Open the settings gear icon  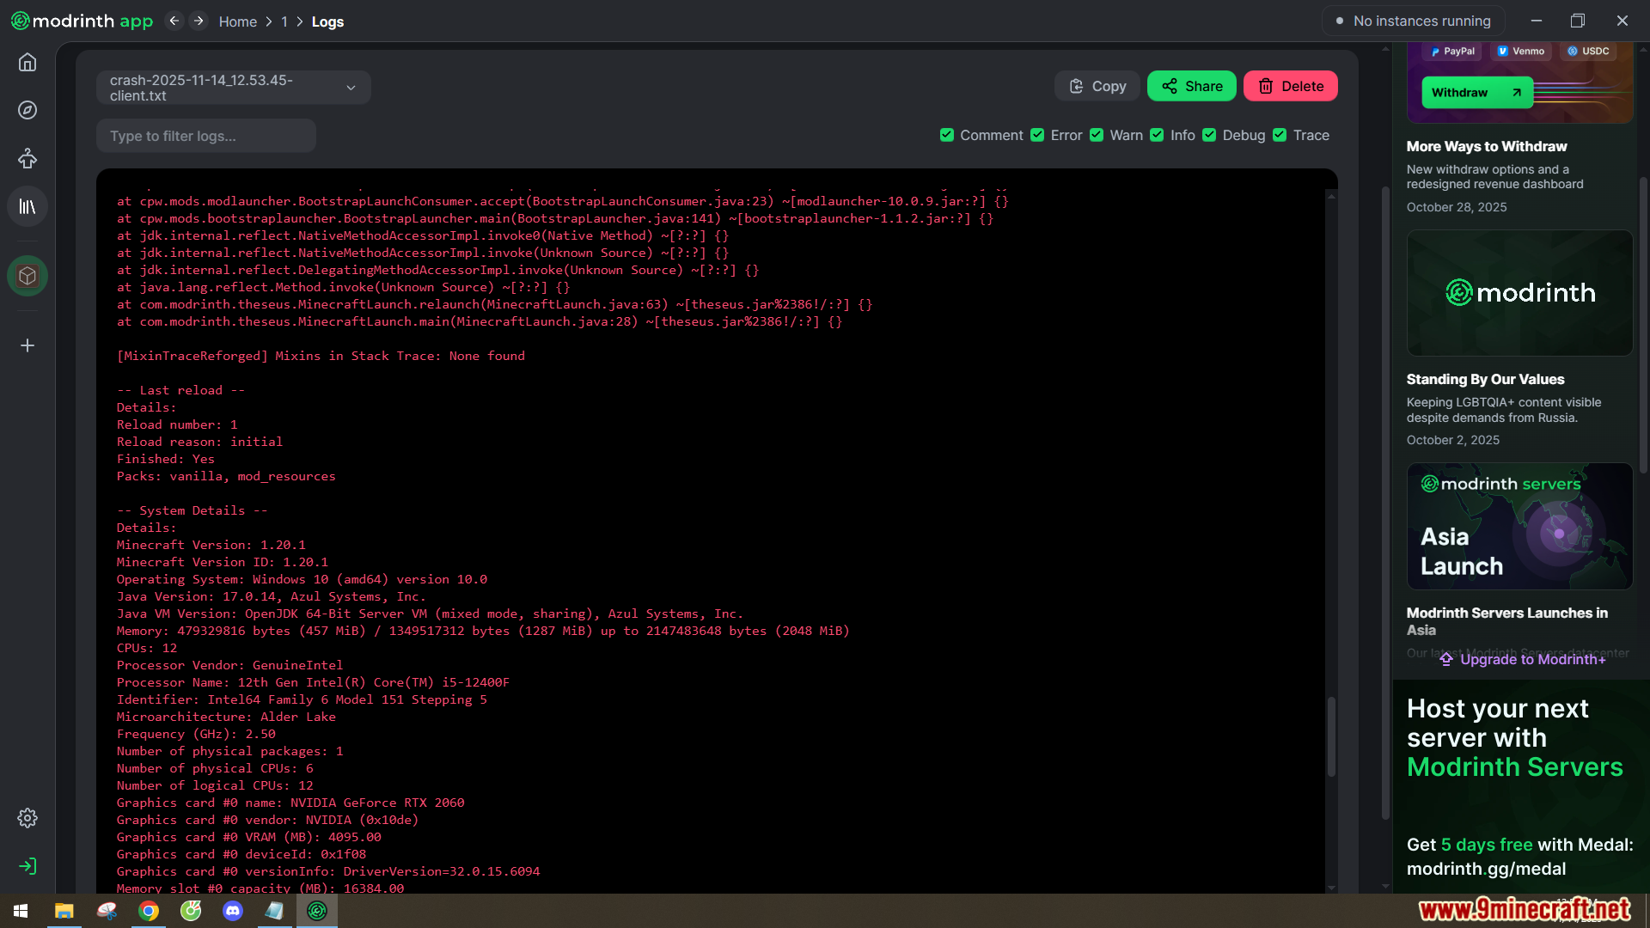pos(27,818)
